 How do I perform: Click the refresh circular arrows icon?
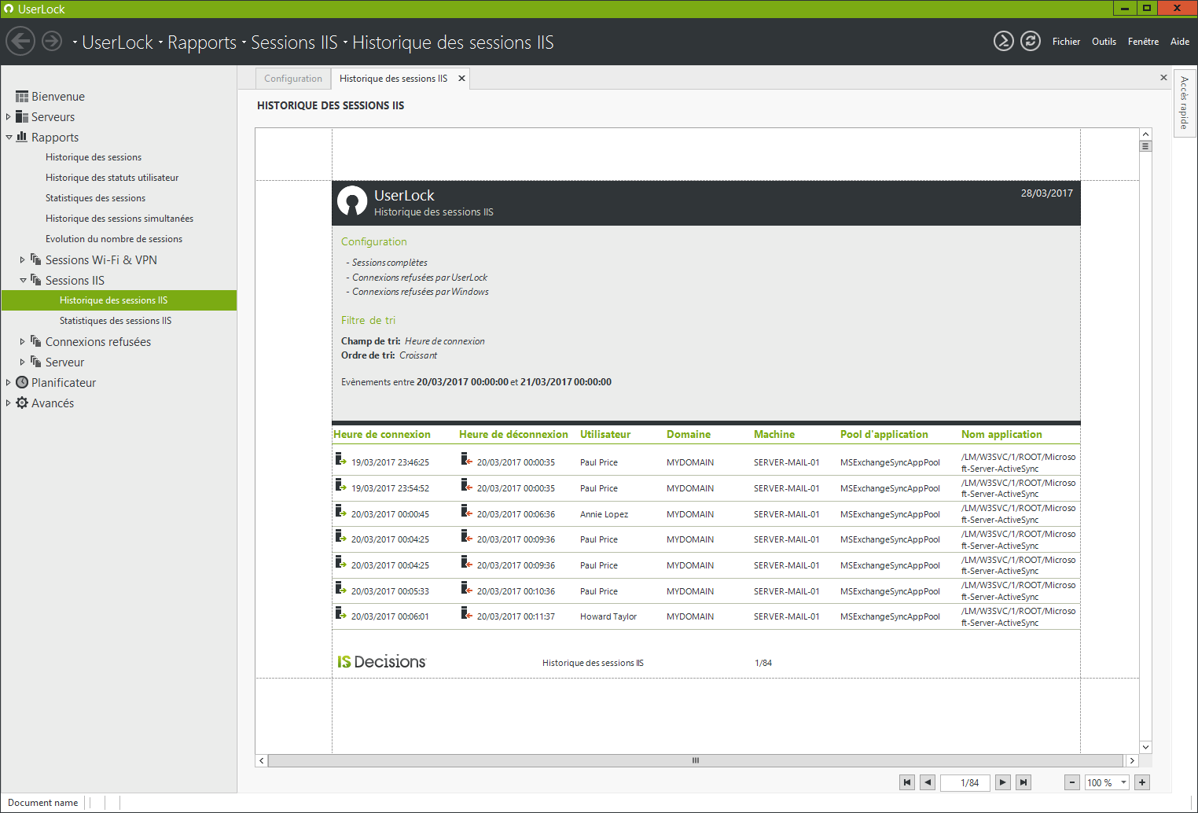tap(1031, 41)
